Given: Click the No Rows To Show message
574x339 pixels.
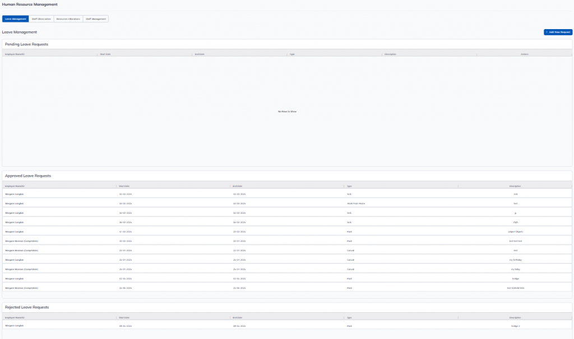Looking at the screenshot, I should click(x=287, y=111).
